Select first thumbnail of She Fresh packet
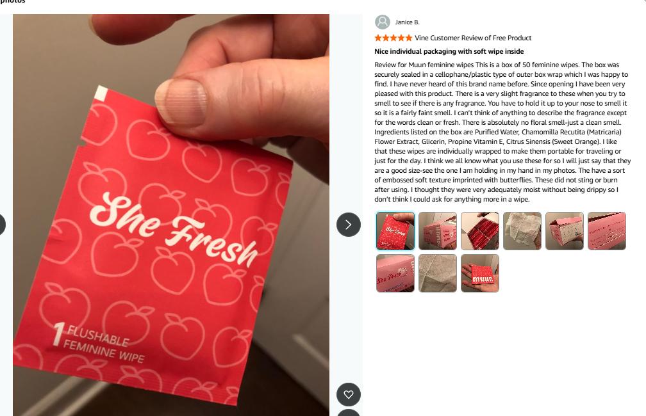 (x=395, y=231)
